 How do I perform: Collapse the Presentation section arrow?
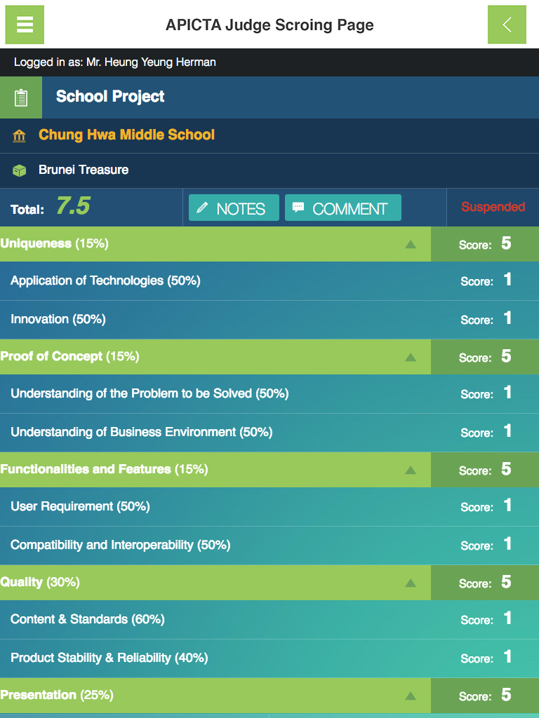(x=411, y=696)
